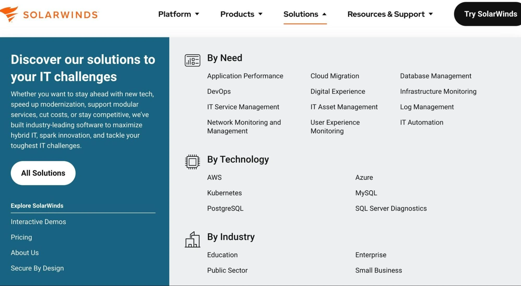This screenshot has width=521, height=286.
Task: Select the Enterprise industry link
Action: (x=371, y=255)
